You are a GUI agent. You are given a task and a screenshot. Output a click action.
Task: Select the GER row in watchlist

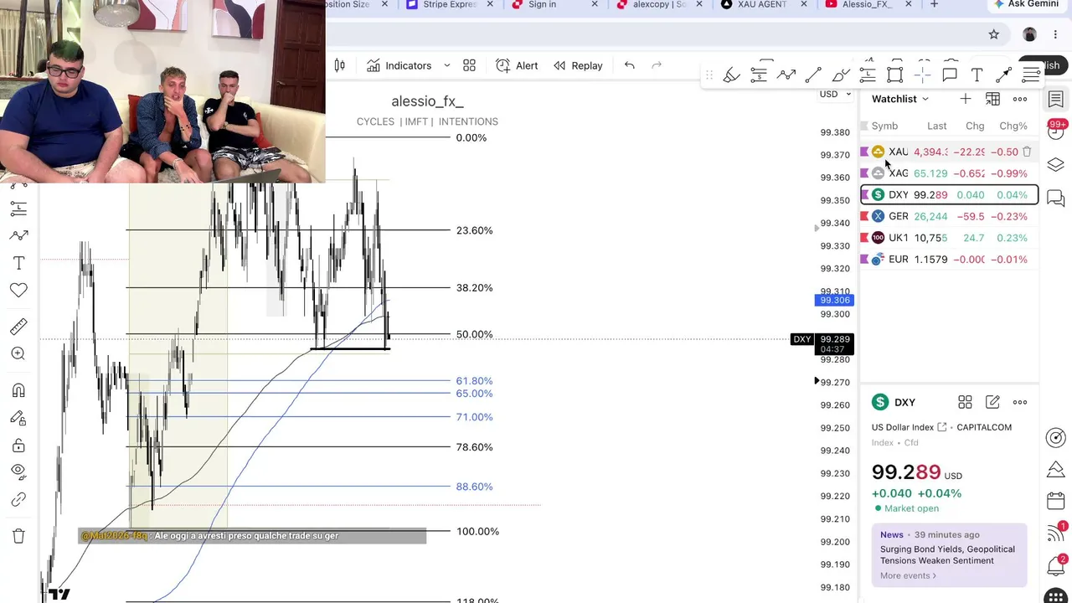point(950,216)
